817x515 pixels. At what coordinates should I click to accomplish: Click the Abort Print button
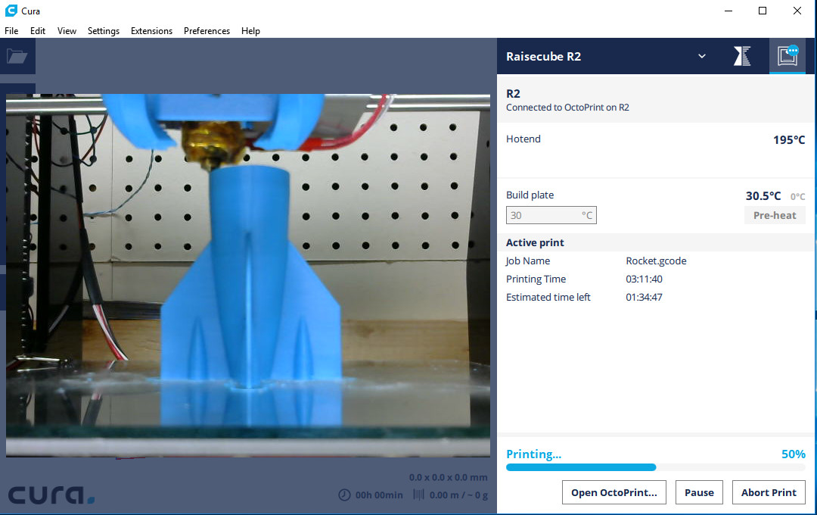[769, 492]
